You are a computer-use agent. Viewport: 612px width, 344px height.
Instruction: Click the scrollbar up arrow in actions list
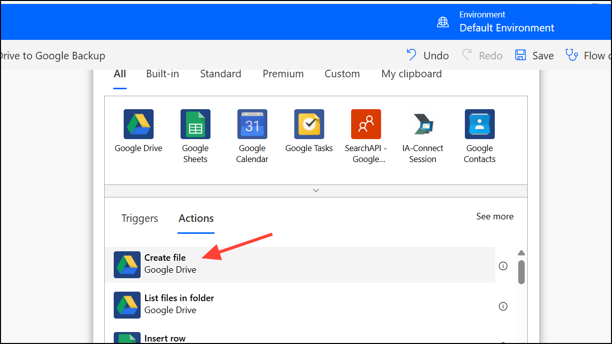pyautogui.click(x=521, y=253)
